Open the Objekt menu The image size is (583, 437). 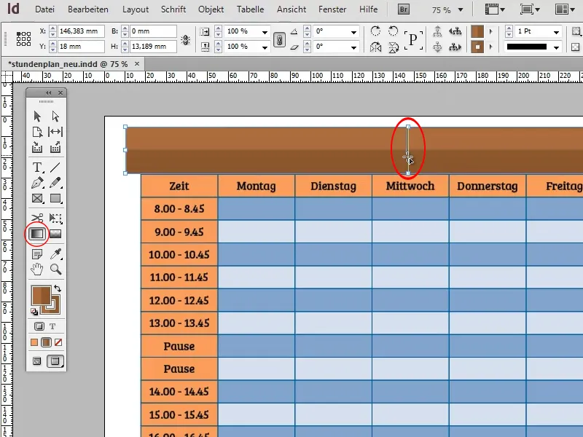pos(211,9)
